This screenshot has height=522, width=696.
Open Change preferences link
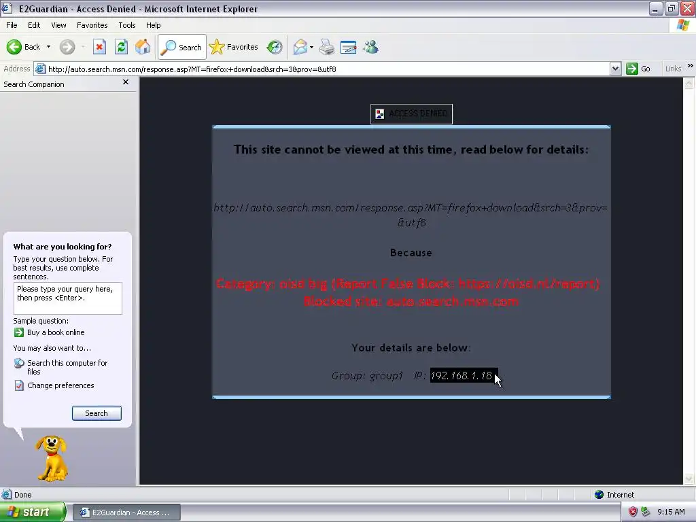click(60, 385)
